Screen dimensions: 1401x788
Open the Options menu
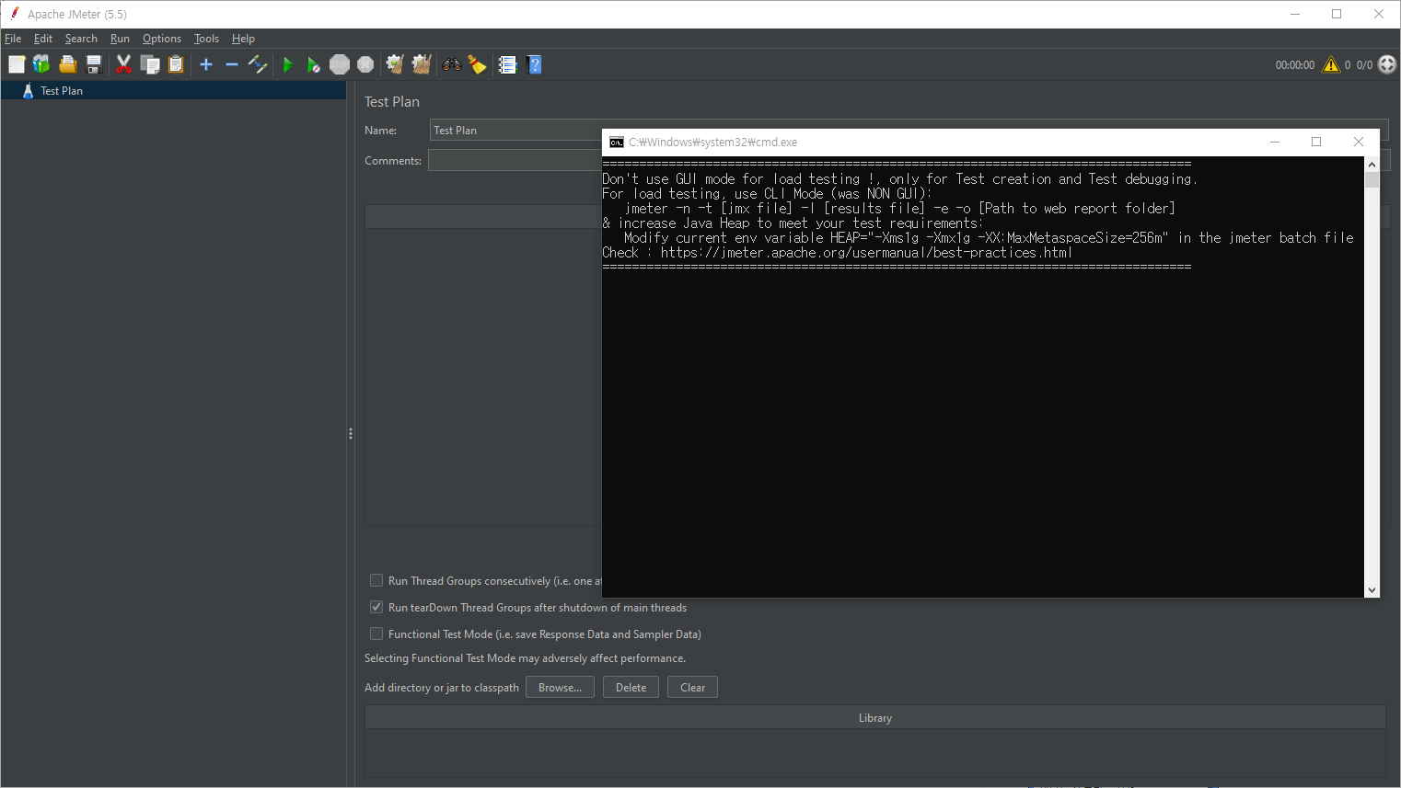(162, 39)
